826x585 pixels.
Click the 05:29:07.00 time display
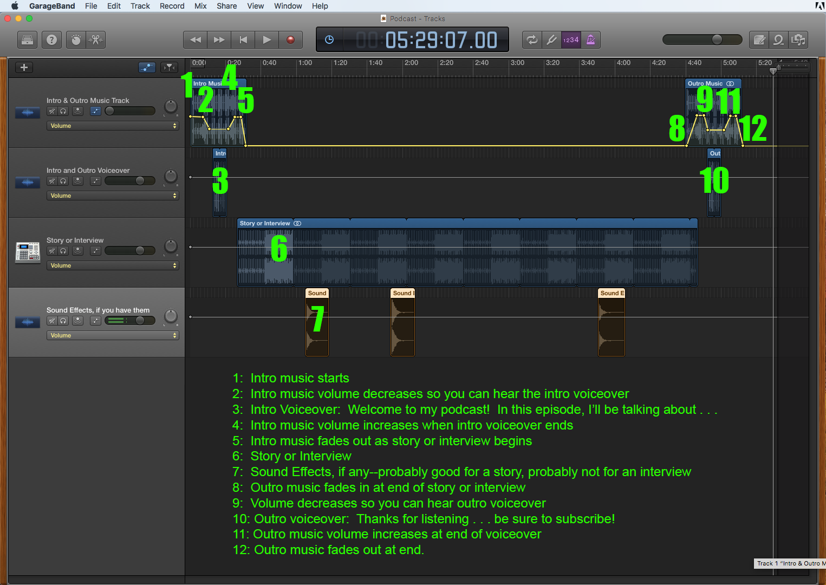click(x=441, y=40)
